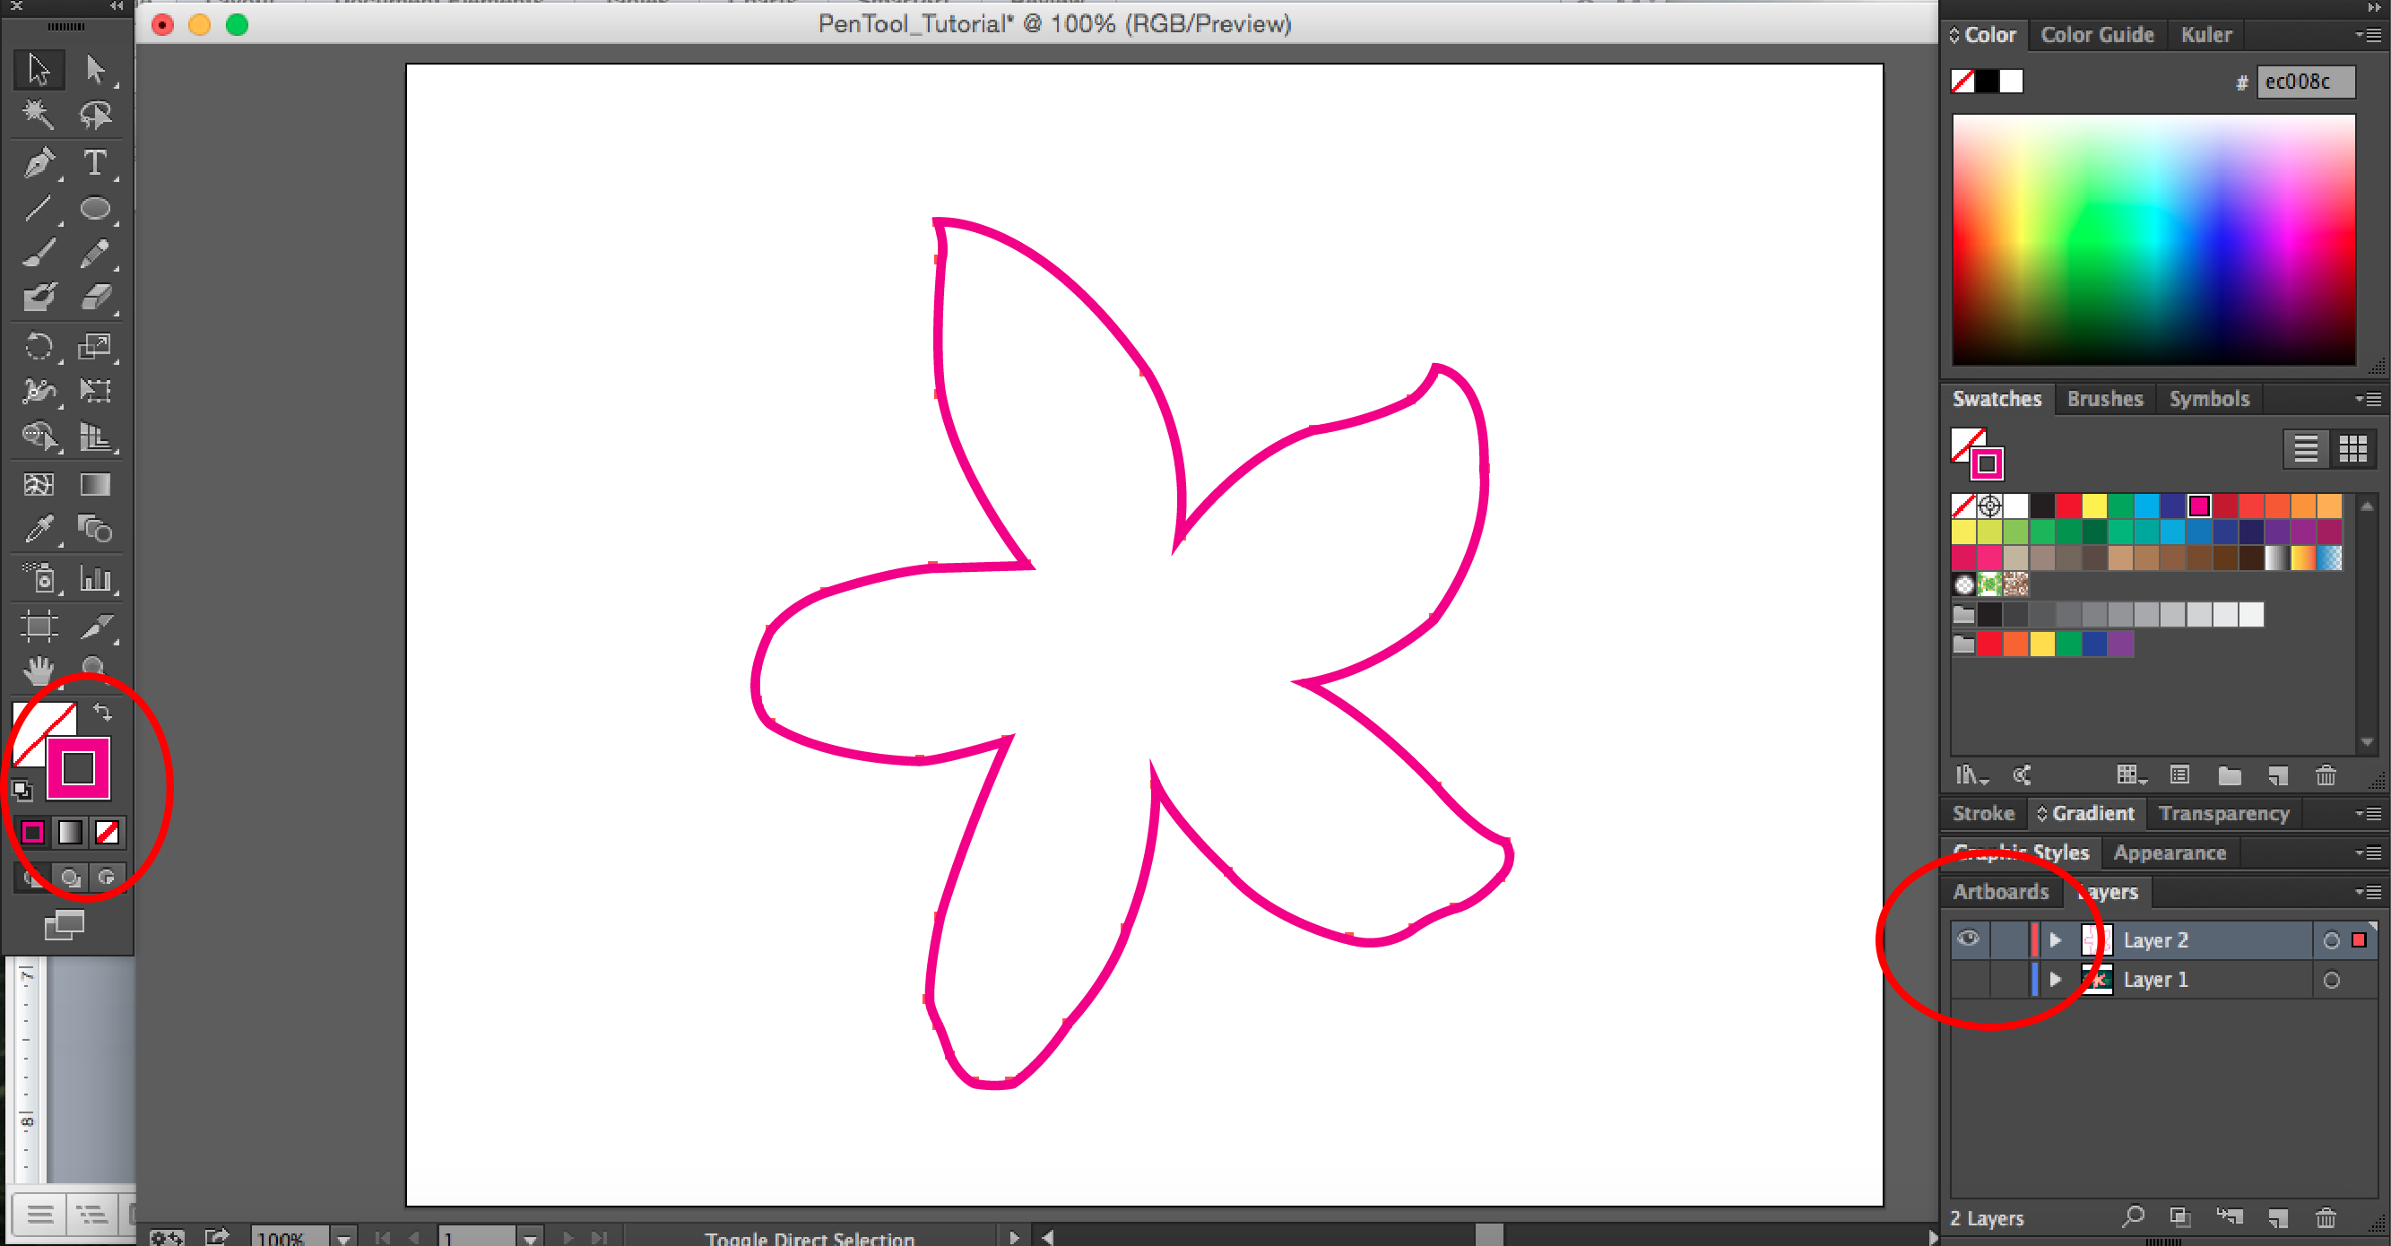Image resolution: width=2391 pixels, height=1246 pixels.
Task: Open Swatch Libraries menu
Action: pos(1971,774)
